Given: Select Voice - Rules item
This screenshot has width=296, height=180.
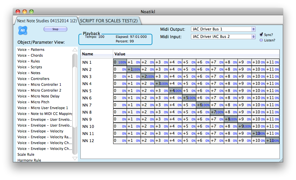Looking at the screenshot, I should point(29,61).
